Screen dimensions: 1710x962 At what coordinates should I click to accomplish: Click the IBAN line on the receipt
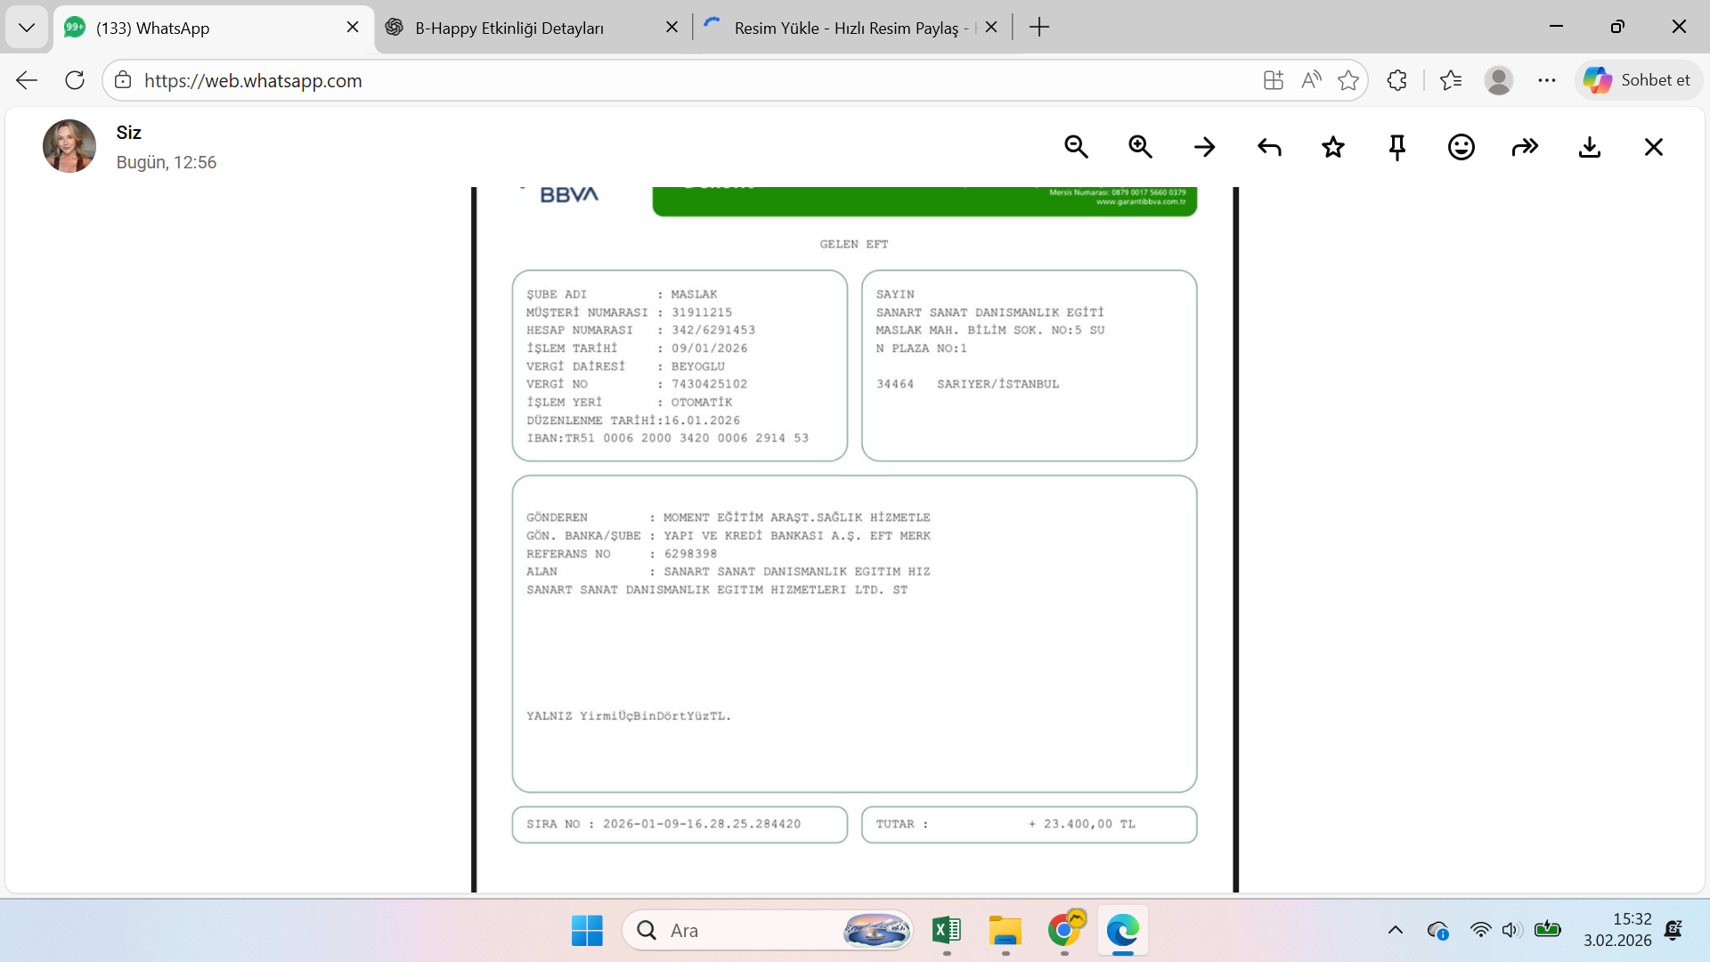668,438
